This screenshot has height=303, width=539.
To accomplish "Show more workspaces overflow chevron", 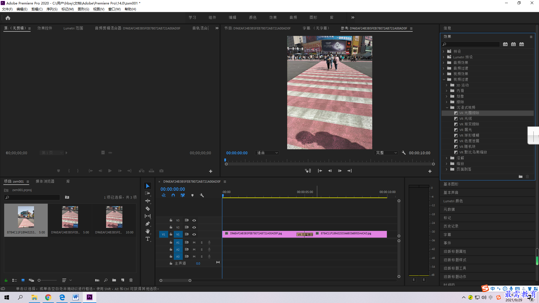I will (x=353, y=17).
